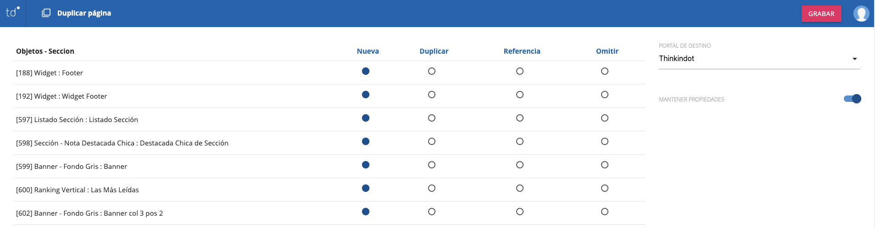875x229 pixels.
Task: Select Omitir for Listado Sección [597]
Action: tap(605, 118)
